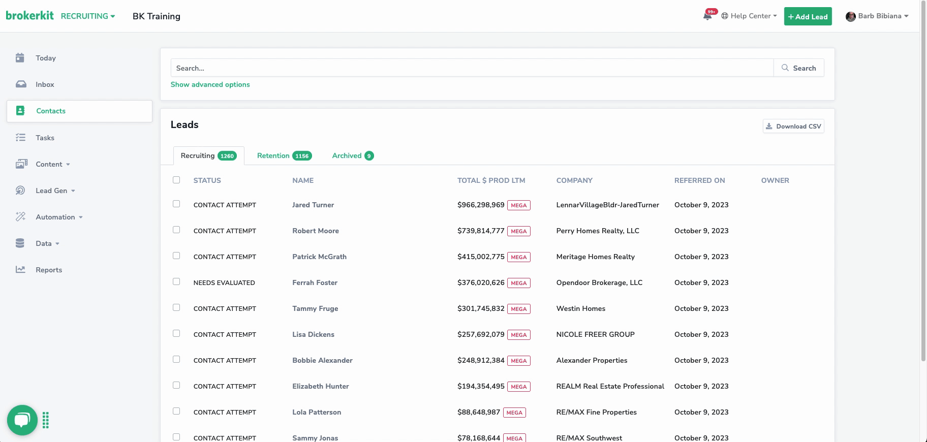Viewport: 927px width, 442px height.
Task: Open the Inbox tray icon
Action: coord(21,84)
